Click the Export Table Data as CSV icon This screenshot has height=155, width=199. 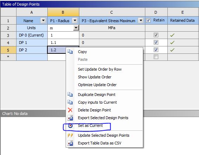click(x=70, y=143)
